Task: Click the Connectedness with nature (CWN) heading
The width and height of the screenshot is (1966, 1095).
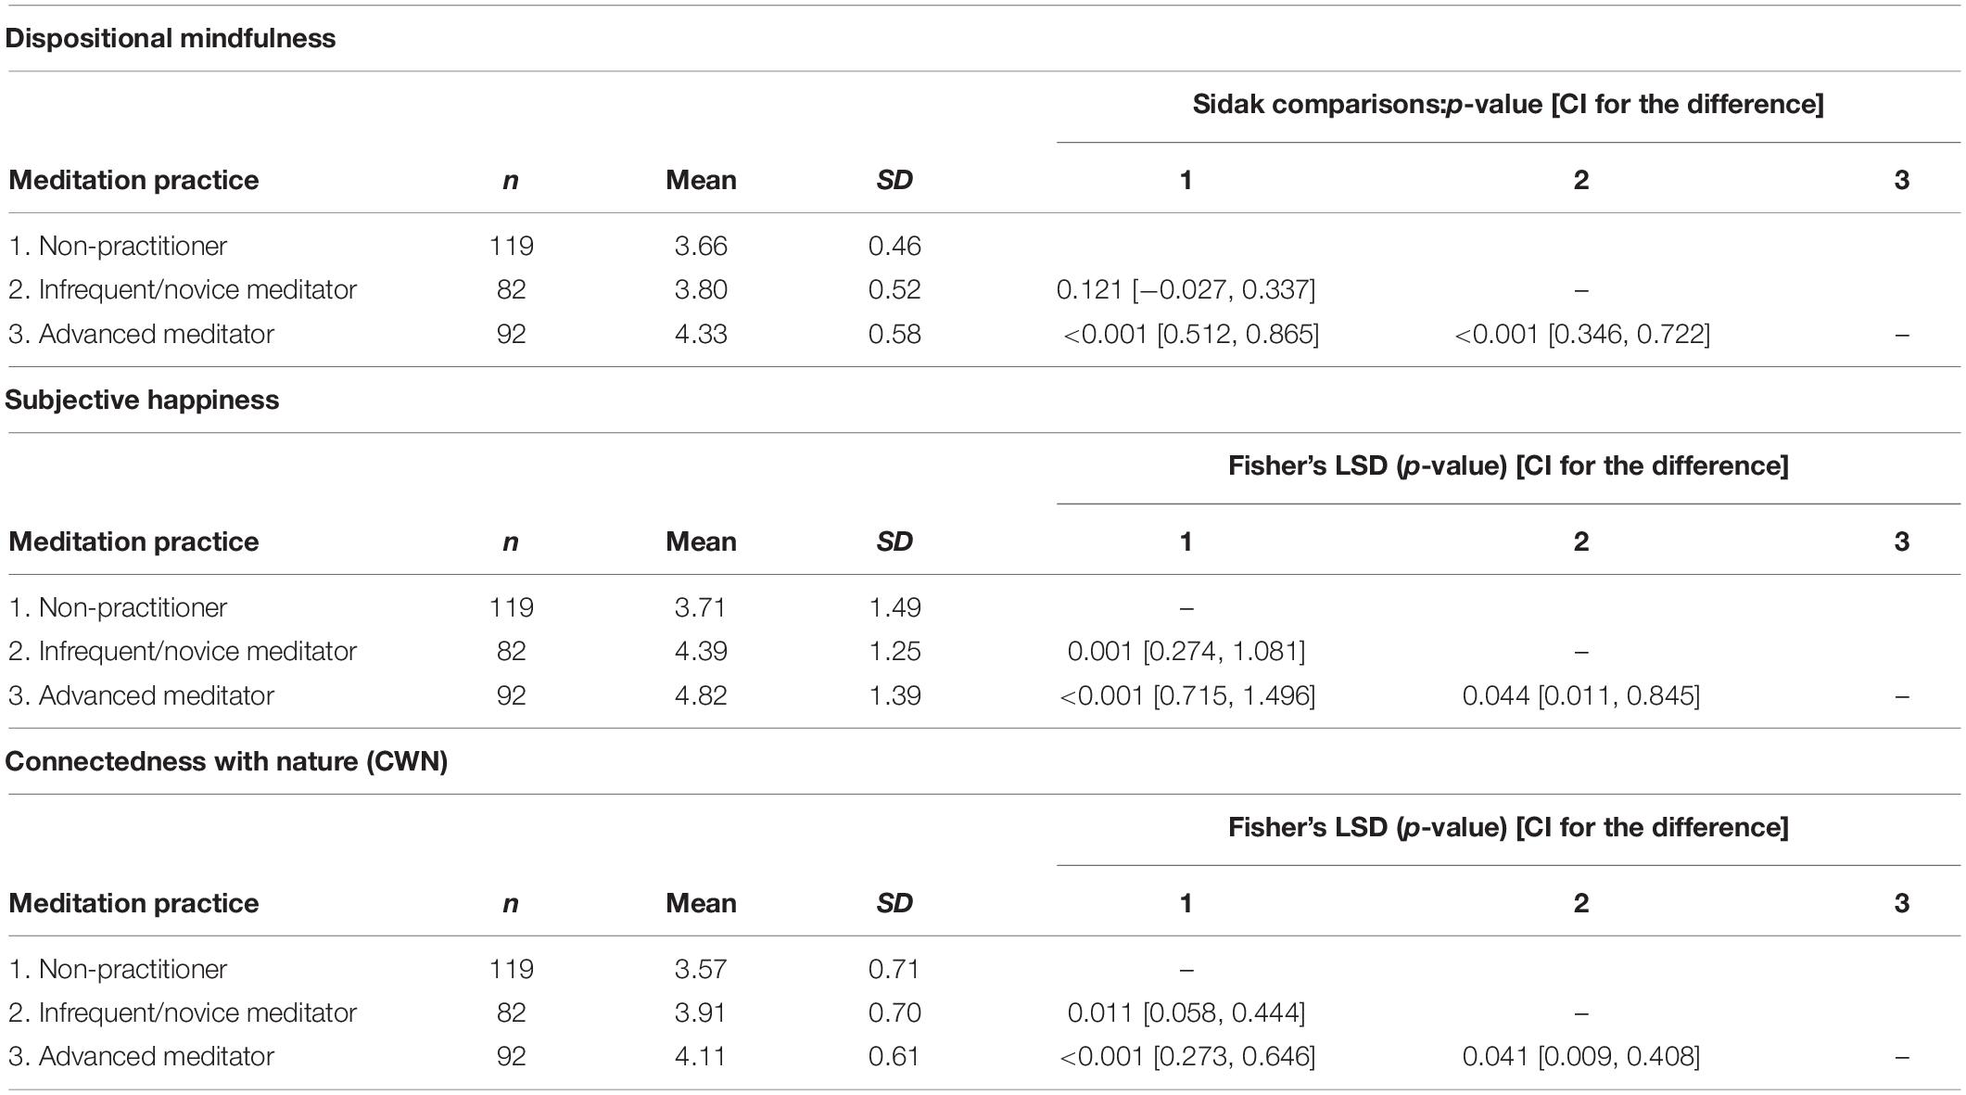Action: coord(226,761)
